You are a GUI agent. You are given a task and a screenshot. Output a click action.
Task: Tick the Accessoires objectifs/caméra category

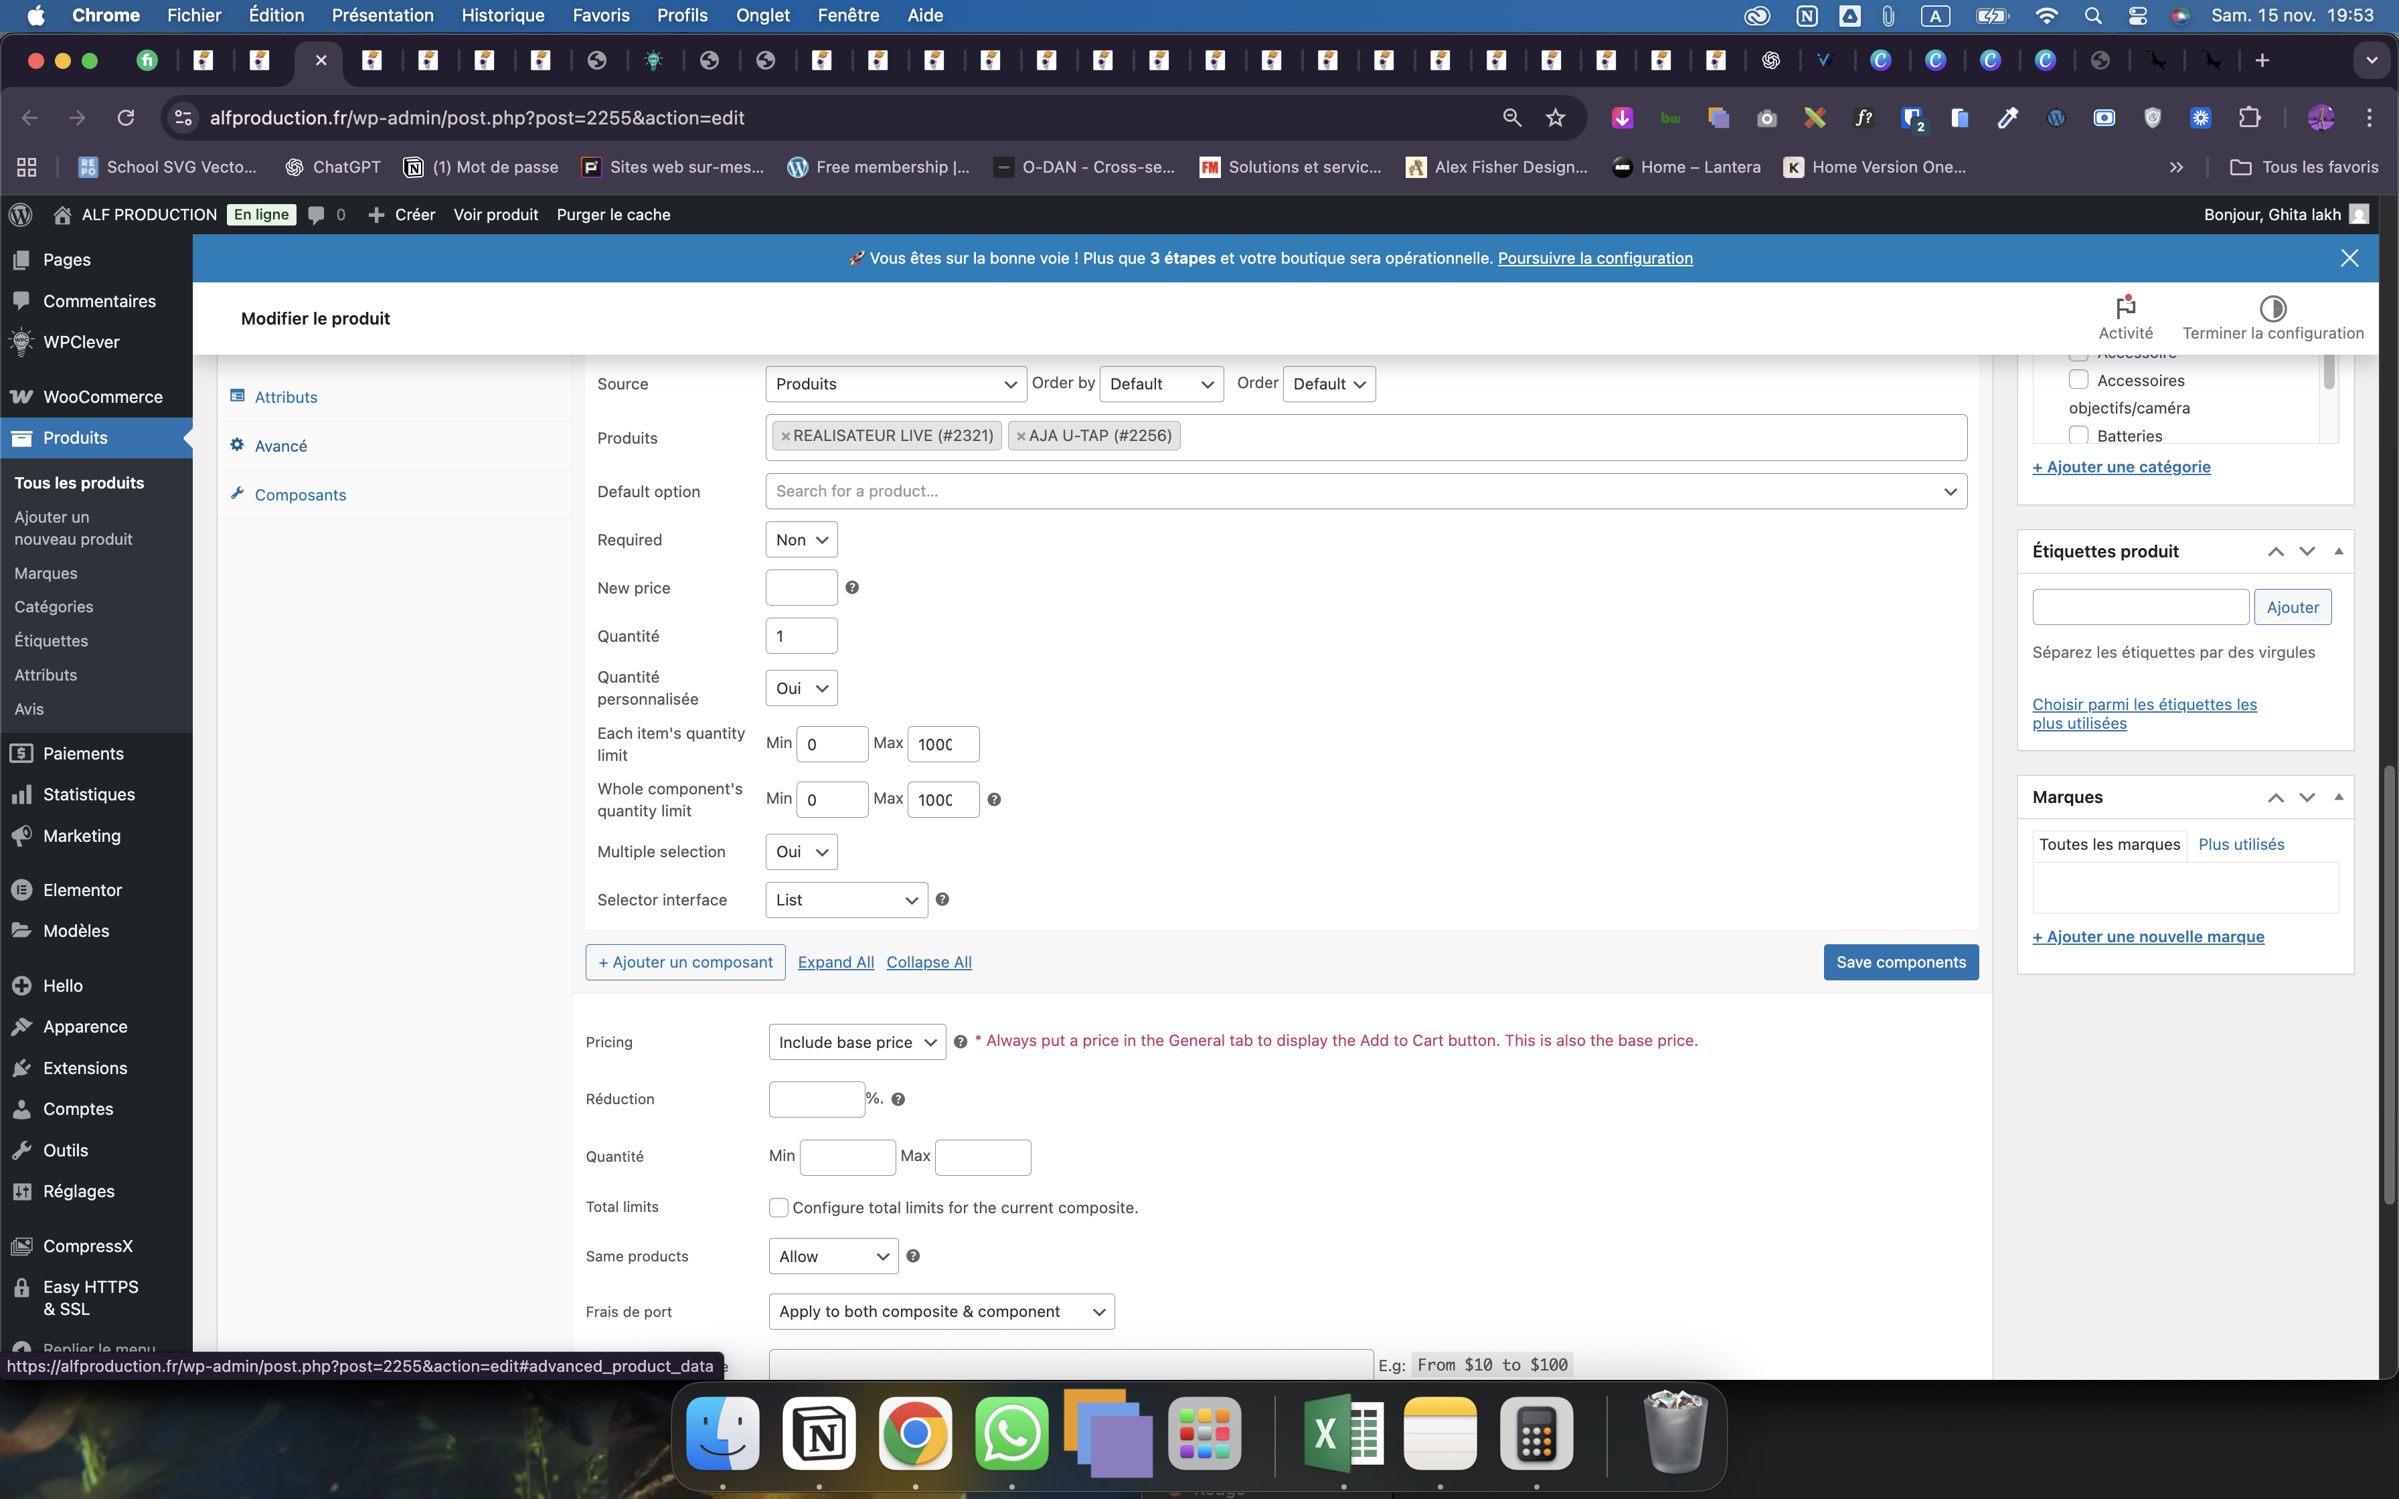[2079, 379]
